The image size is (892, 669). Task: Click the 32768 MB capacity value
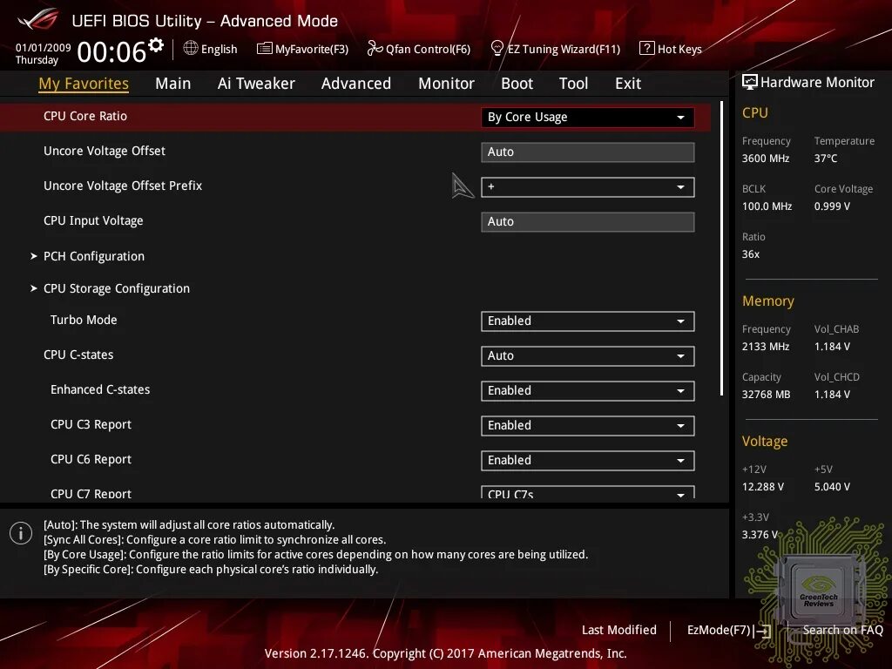[x=767, y=395]
